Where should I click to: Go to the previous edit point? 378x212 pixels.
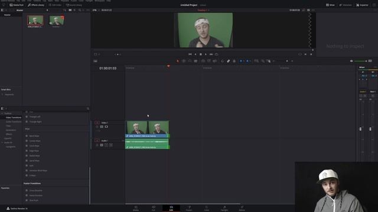311,54
